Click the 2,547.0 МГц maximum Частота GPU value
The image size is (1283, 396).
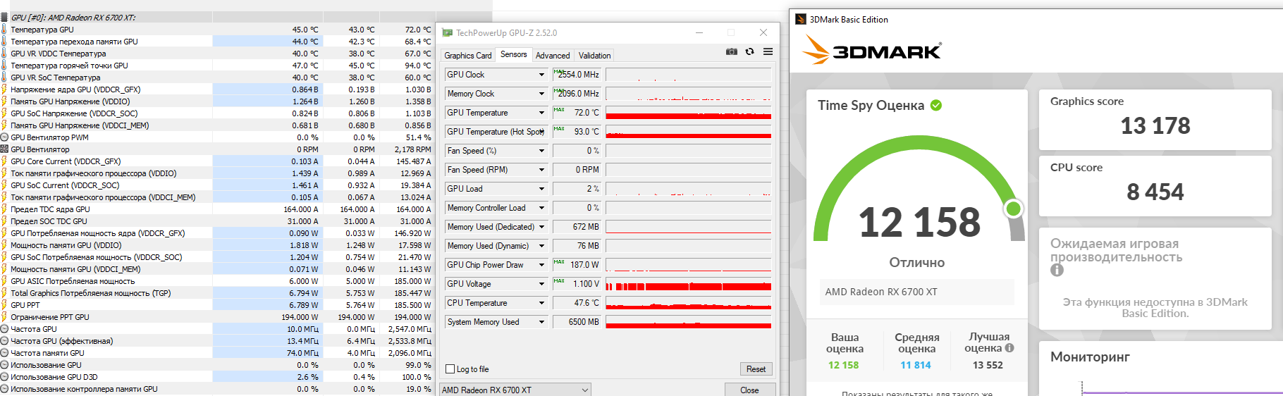(410, 329)
